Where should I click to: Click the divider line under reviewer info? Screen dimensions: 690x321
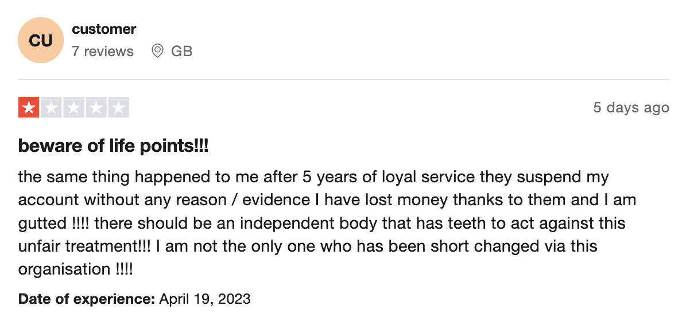pos(344,80)
